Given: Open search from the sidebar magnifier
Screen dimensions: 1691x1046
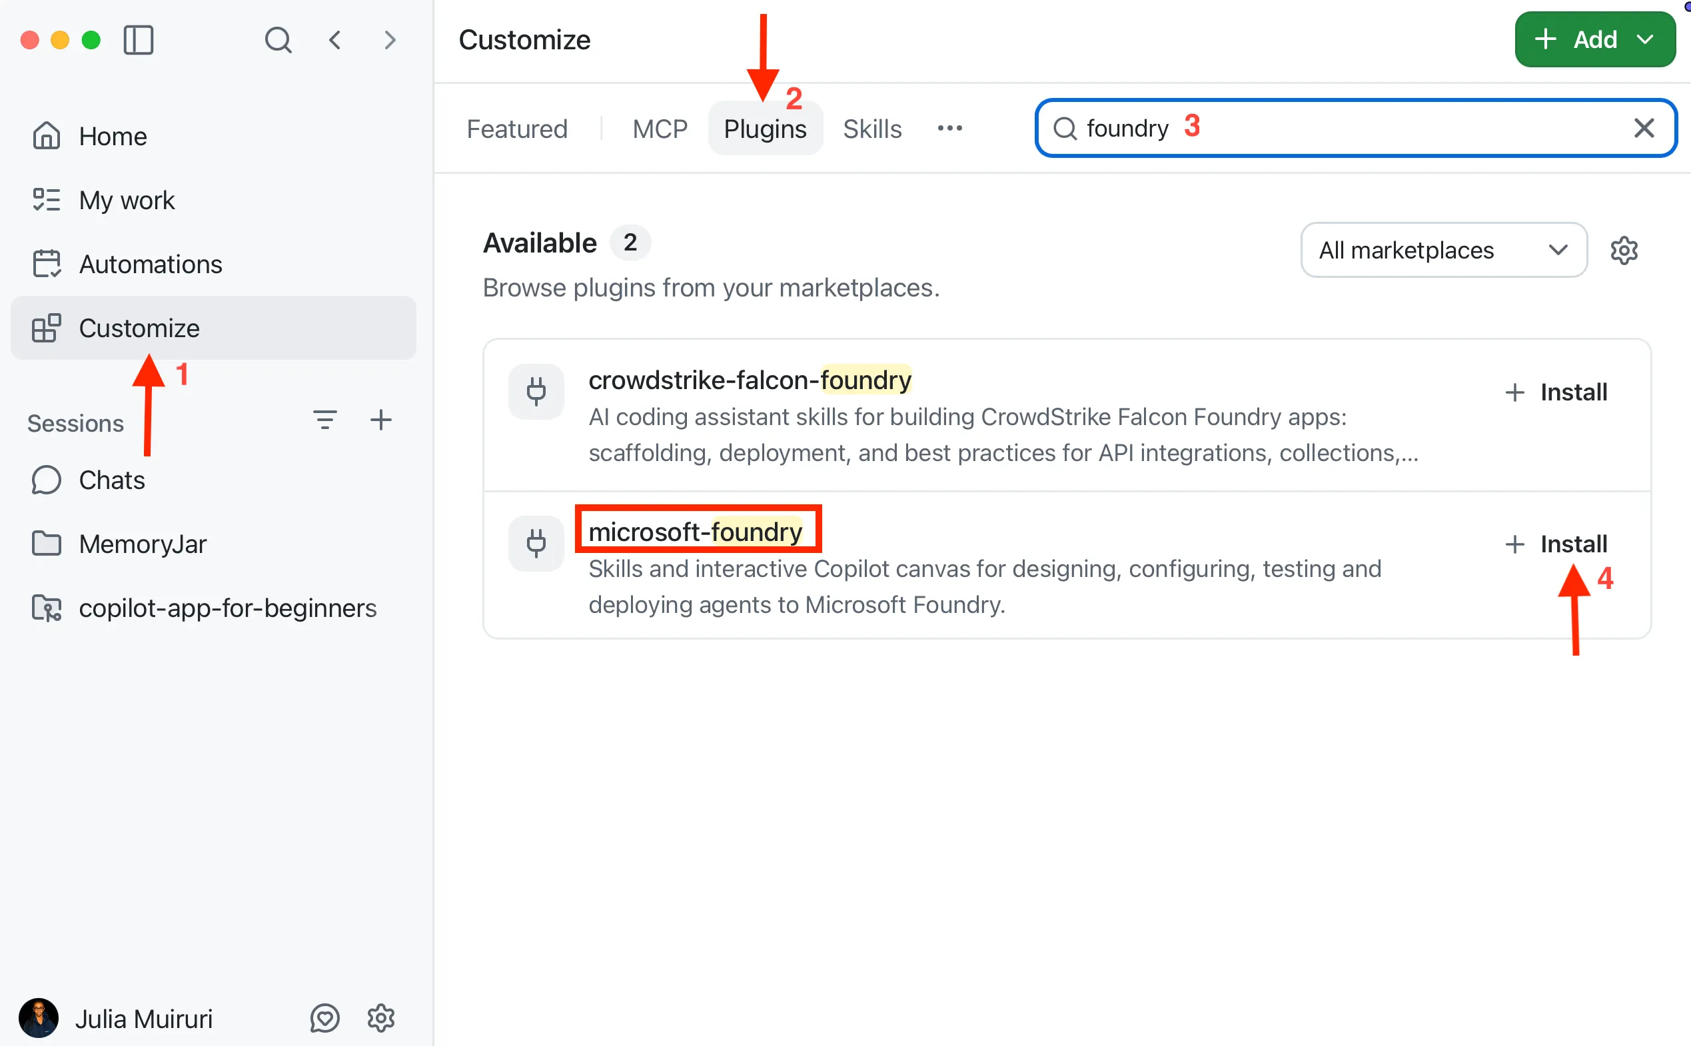Looking at the screenshot, I should 278,40.
